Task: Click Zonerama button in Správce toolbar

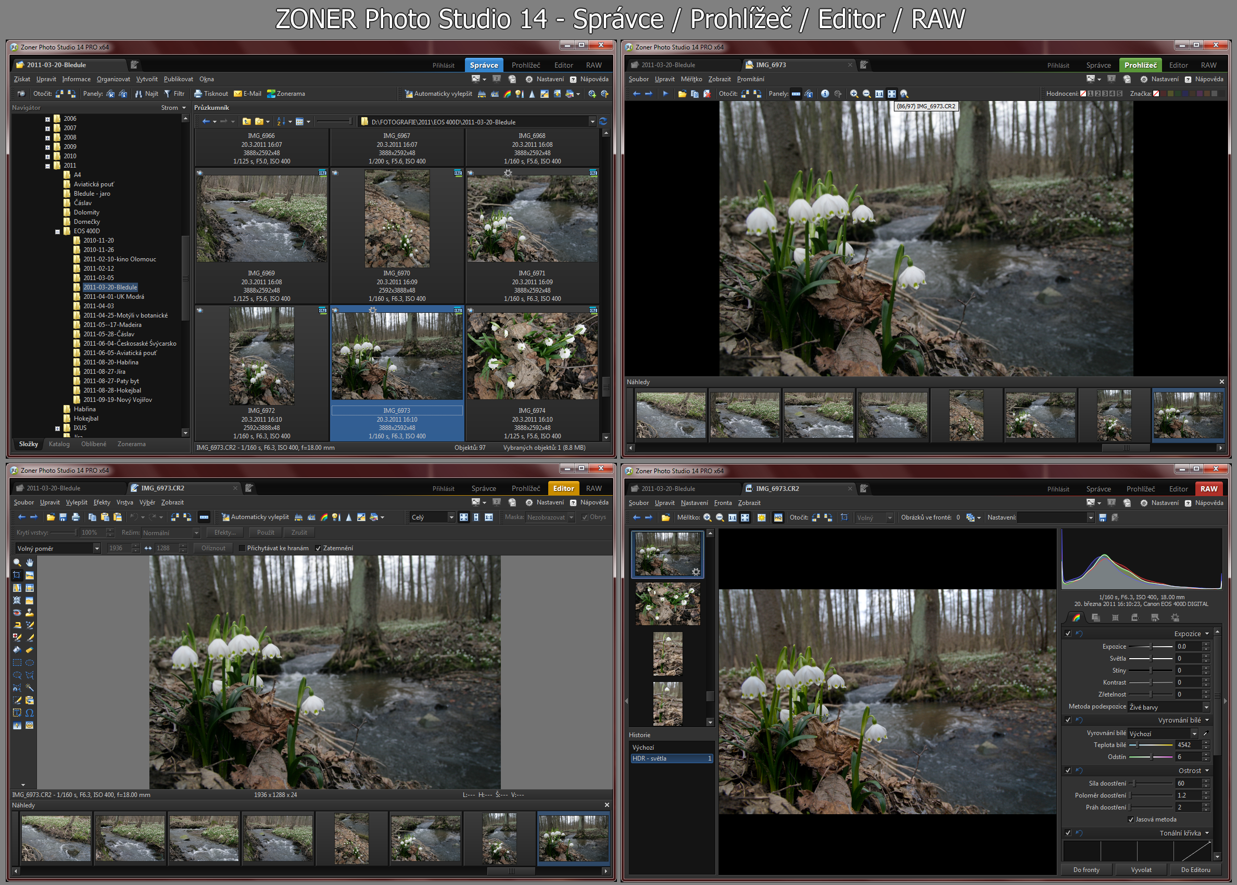Action: [285, 94]
